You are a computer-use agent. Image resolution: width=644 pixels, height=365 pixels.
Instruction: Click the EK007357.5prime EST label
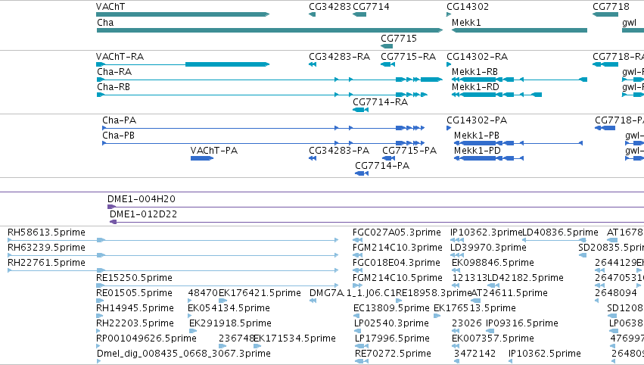click(x=493, y=338)
